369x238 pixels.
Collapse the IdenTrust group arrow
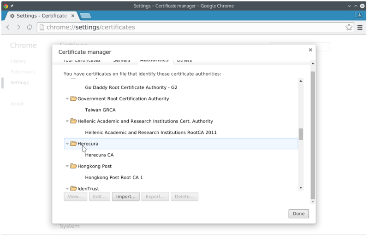[67, 188]
